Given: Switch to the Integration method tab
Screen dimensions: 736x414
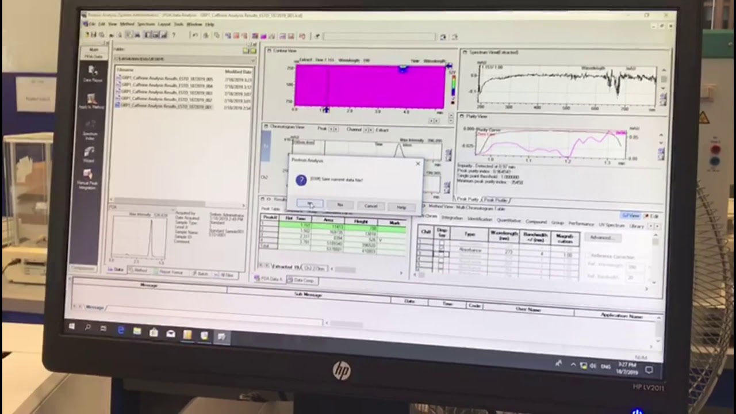Looking at the screenshot, I should [x=452, y=218].
